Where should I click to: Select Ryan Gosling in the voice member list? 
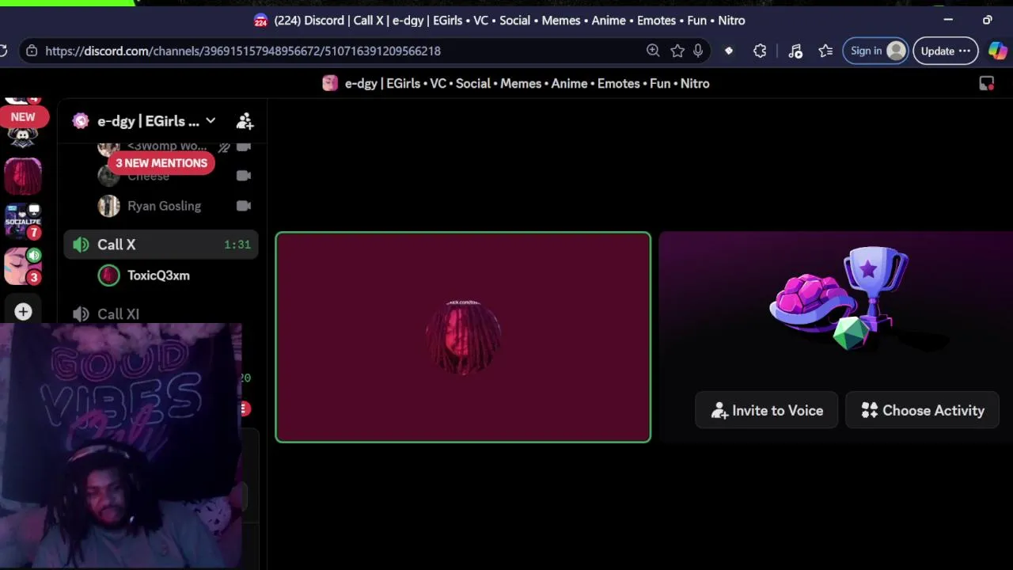pos(164,206)
